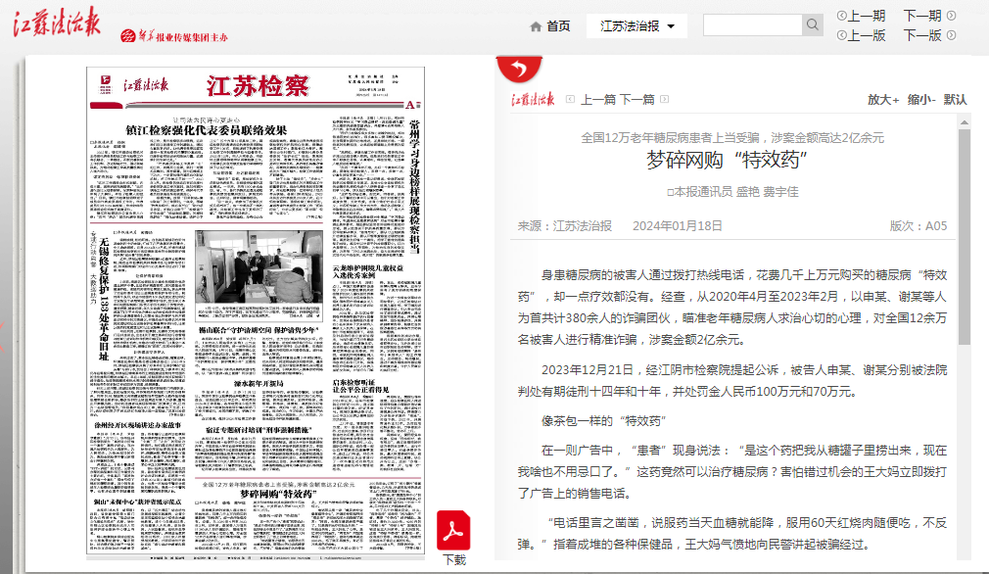Click the next-issue circle arrow icon
The width and height of the screenshot is (989, 574).
click(x=951, y=16)
